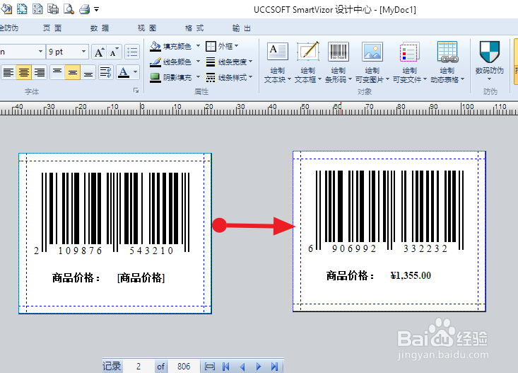
Task: Go to last record
Action: point(274,367)
